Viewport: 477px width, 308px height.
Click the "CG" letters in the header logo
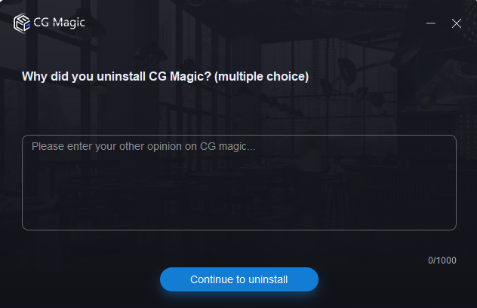(42, 23)
